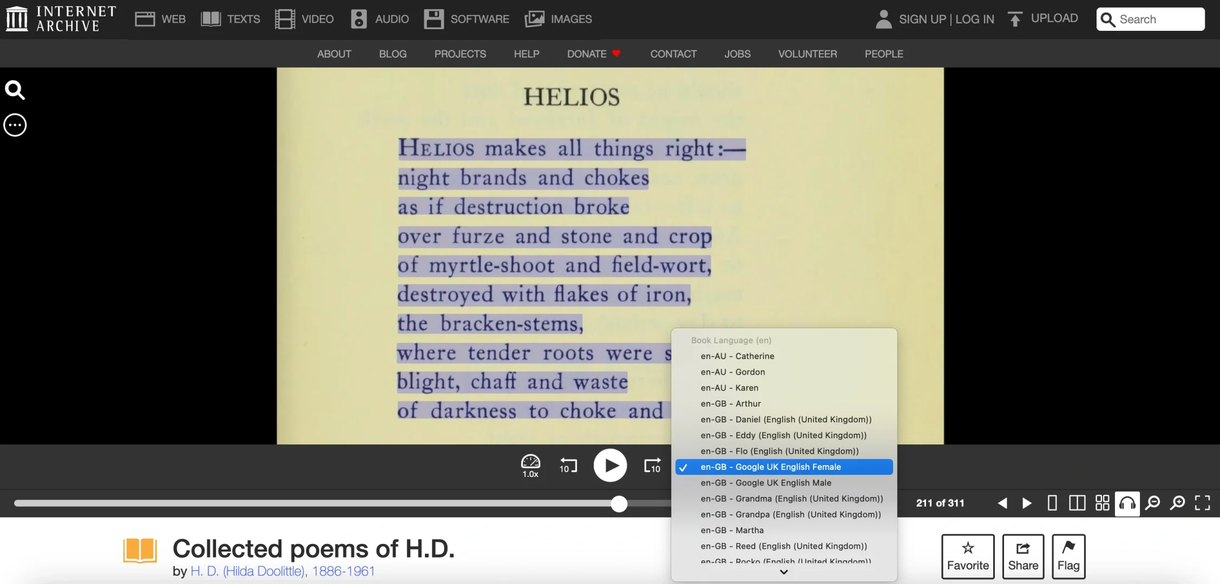Select voice en-AU - Gordon
This screenshot has height=584, width=1220.
(x=784, y=372)
